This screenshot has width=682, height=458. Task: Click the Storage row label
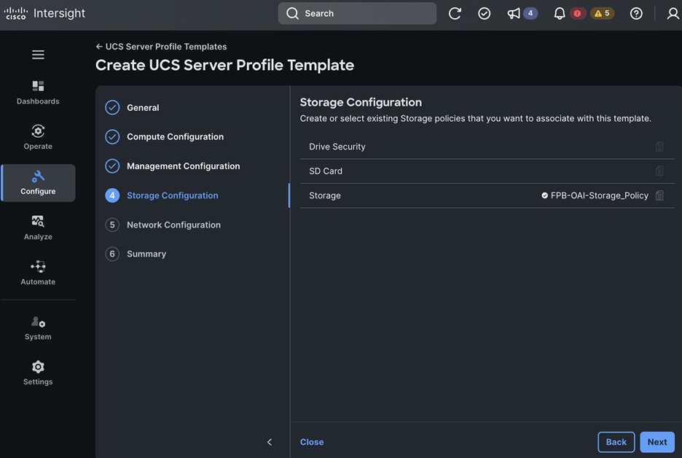click(324, 195)
